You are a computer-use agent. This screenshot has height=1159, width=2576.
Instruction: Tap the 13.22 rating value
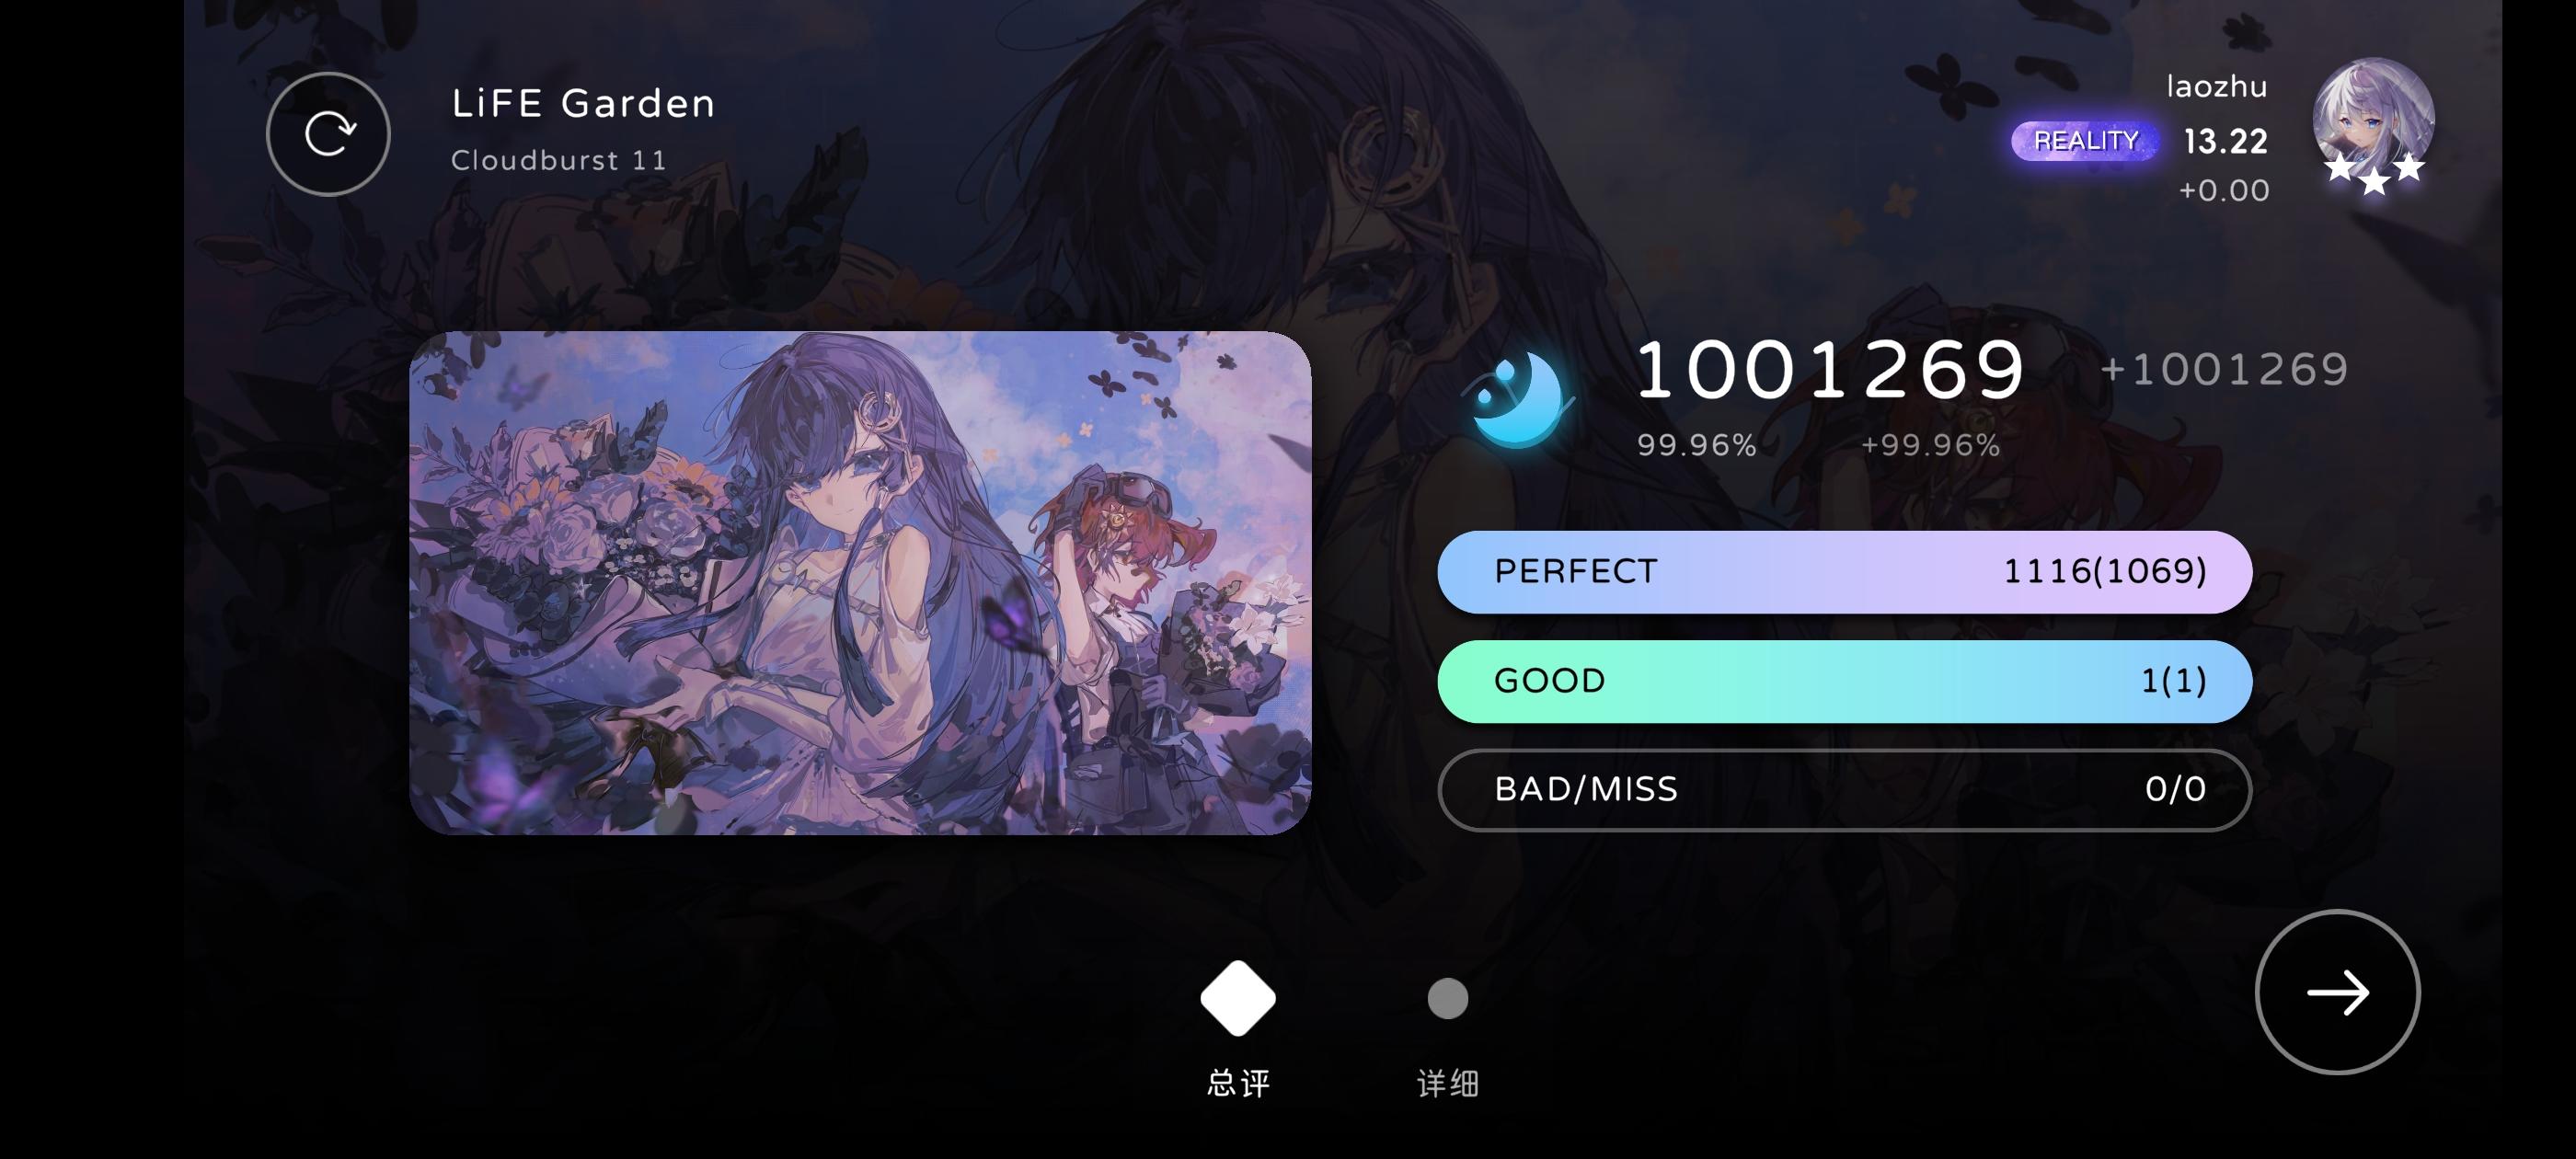tap(2225, 142)
